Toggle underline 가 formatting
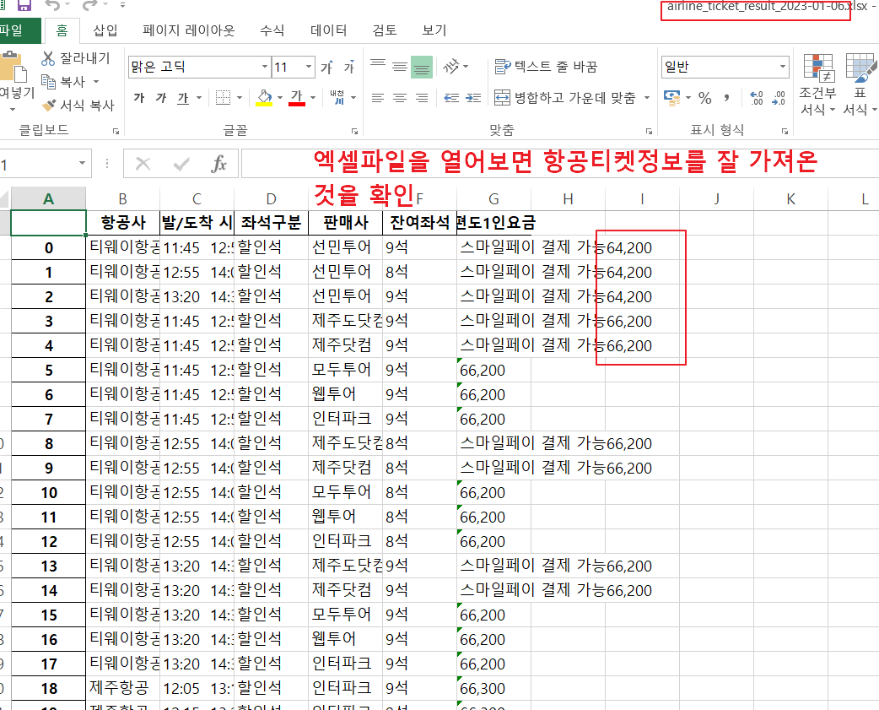 tap(183, 98)
